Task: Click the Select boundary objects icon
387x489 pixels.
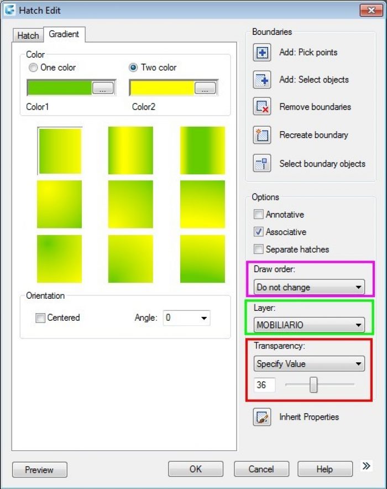Action: [262, 163]
